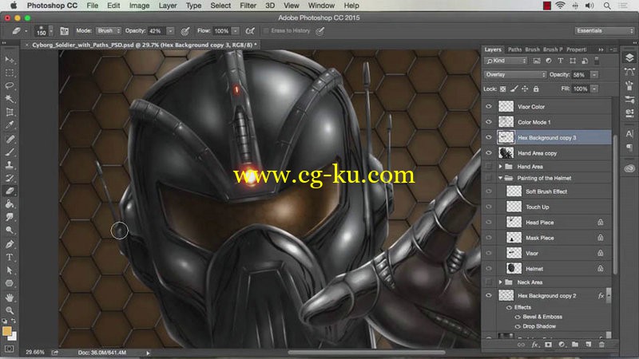
Task: Switch to the Paths tab
Action: (x=514, y=49)
